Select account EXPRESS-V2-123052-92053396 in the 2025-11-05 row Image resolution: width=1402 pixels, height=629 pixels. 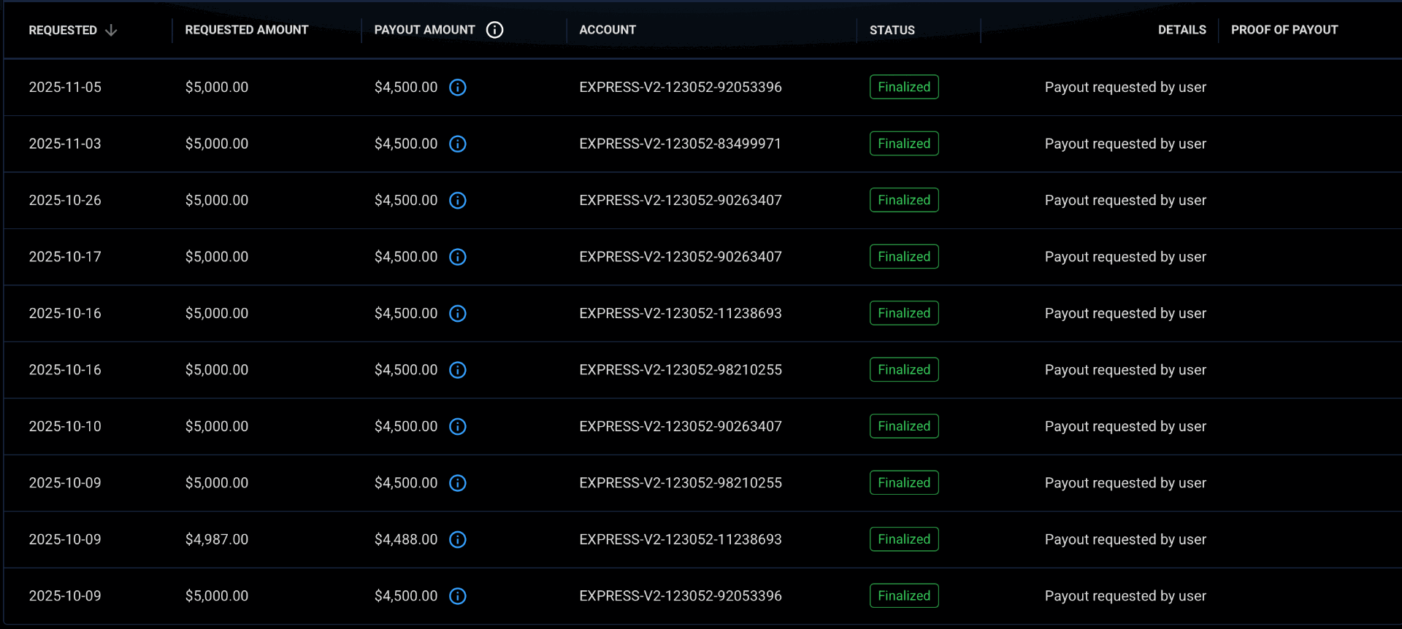[681, 88]
